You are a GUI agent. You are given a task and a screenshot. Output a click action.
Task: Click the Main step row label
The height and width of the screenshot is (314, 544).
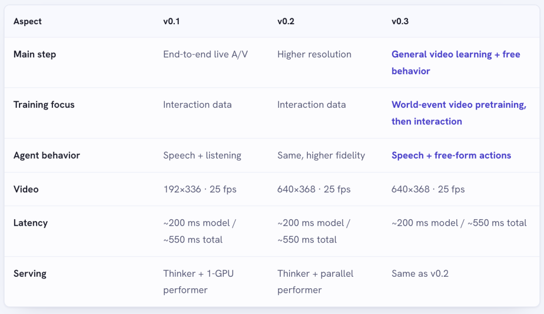click(x=35, y=54)
